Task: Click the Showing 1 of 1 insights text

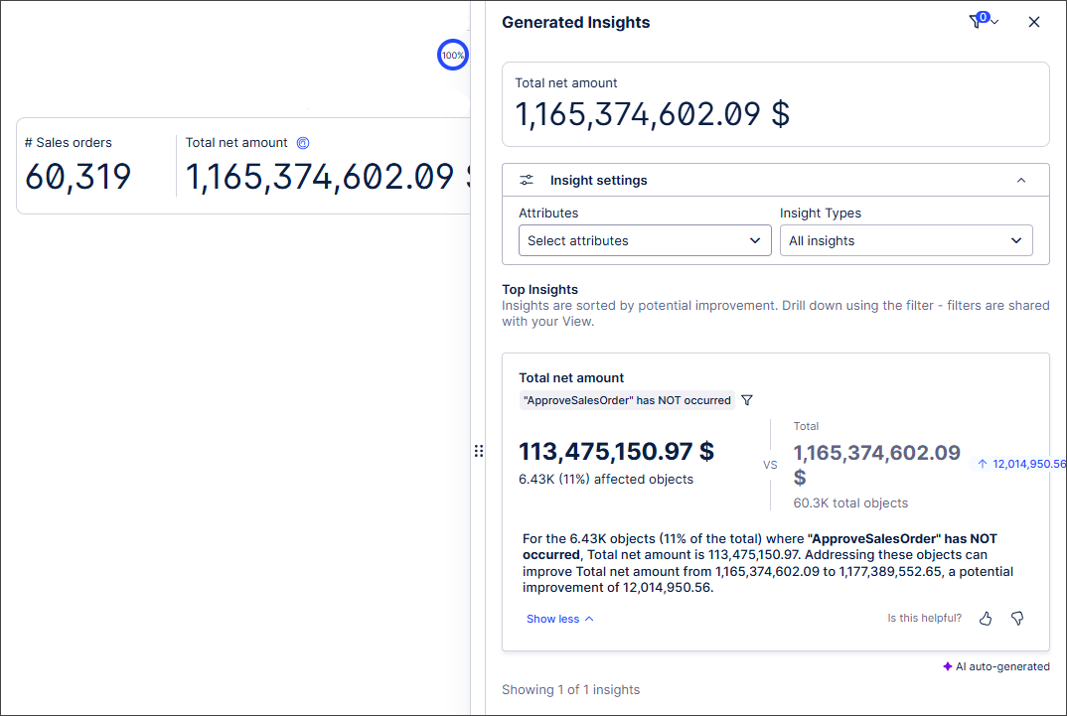Action: pyautogui.click(x=570, y=689)
